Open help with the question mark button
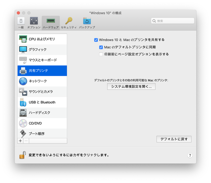This screenshot has width=211, height=183. pos(190,155)
